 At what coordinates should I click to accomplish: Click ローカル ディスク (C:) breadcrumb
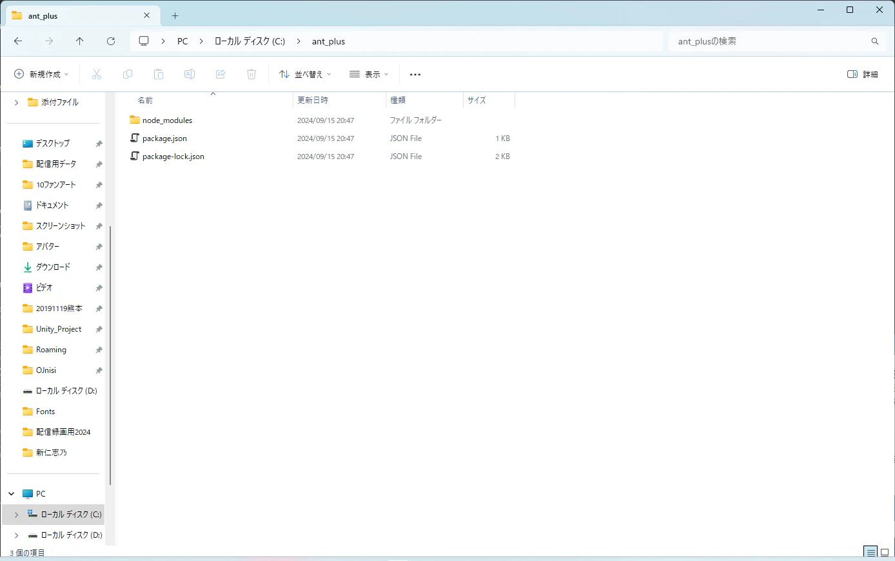250,41
